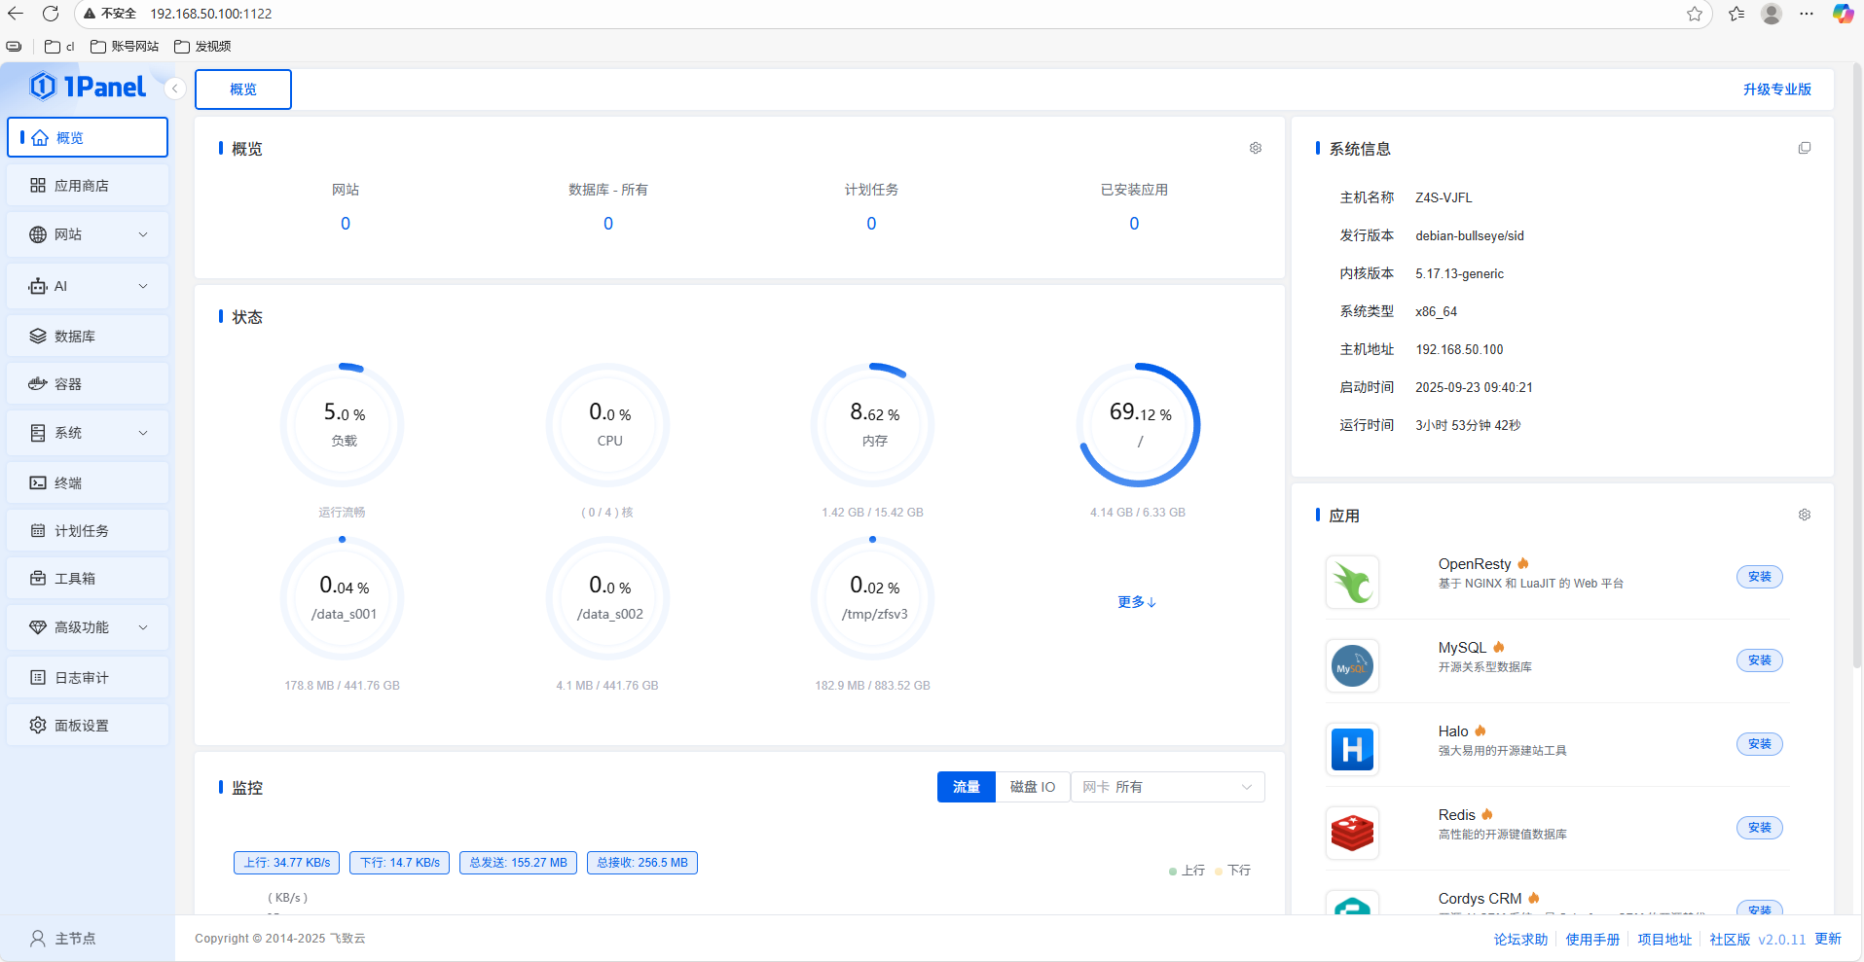Open 应用商店 from the sidebar

tap(88, 186)
